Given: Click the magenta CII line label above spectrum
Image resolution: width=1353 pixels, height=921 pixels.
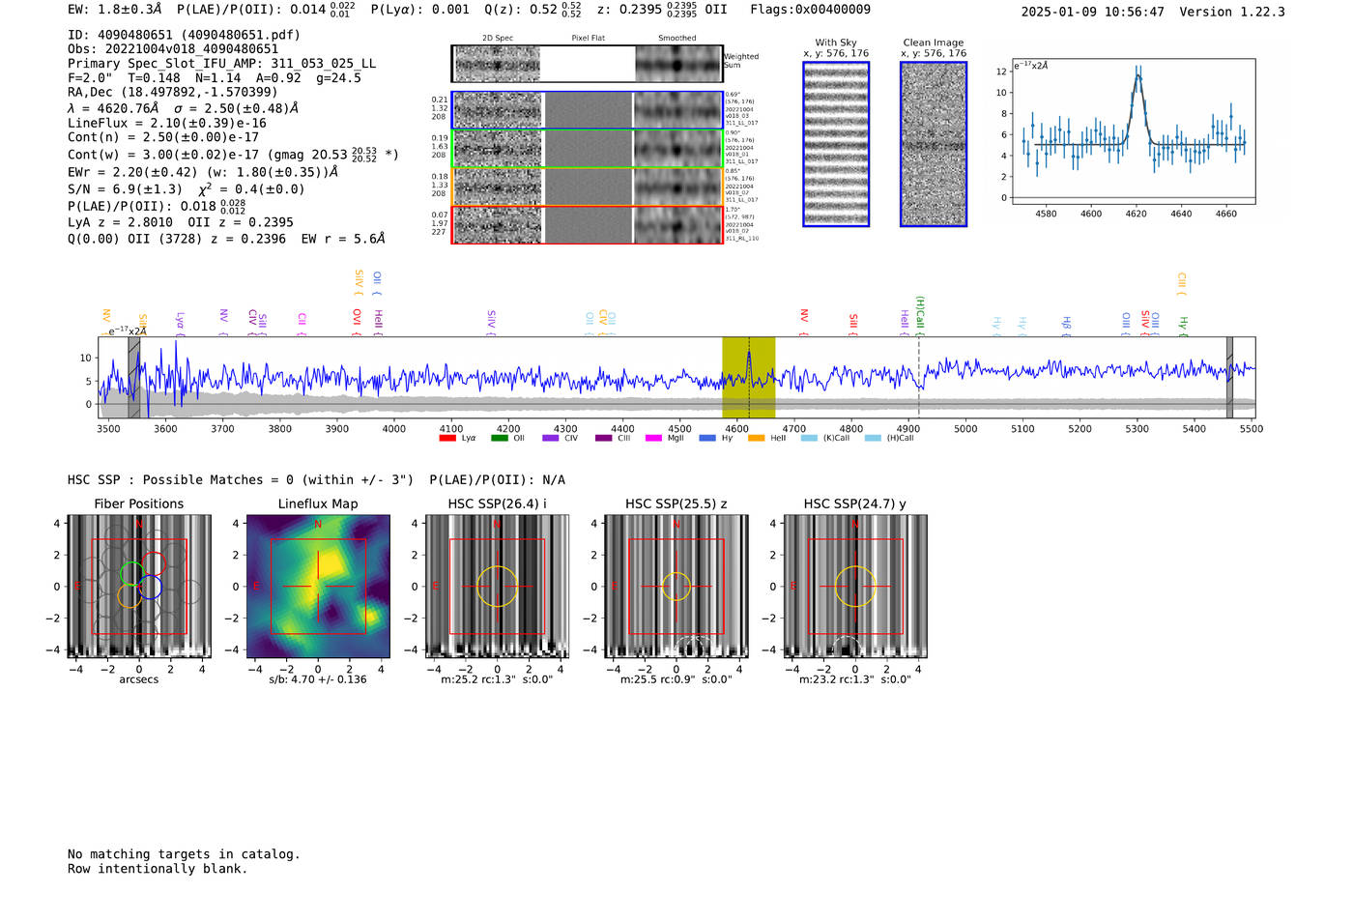Looking at the screenshot, I should click(x=302, y=323).
